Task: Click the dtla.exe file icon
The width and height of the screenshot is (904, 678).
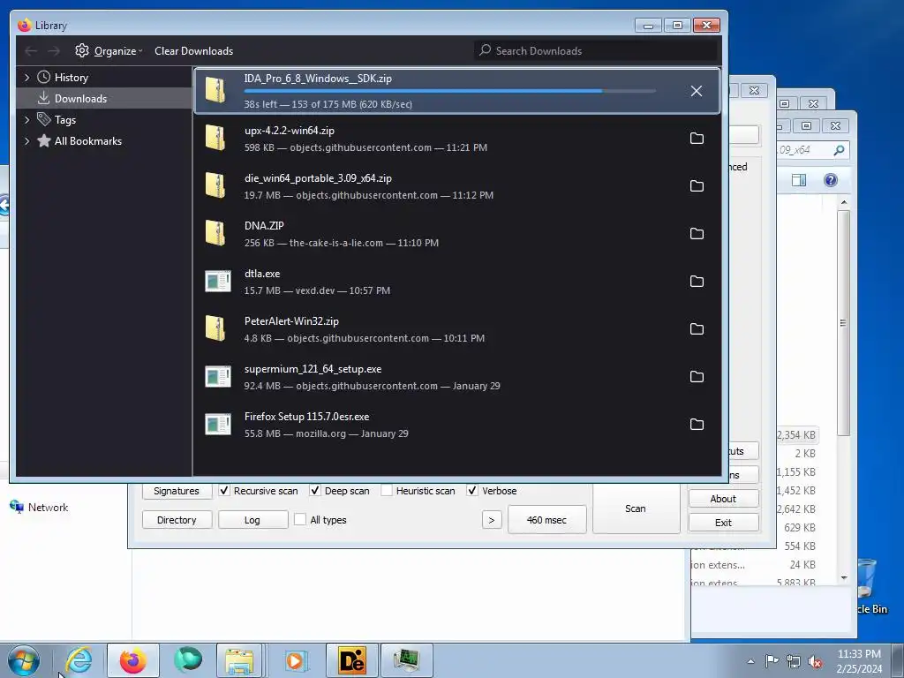Action: (x=218, y=282)
